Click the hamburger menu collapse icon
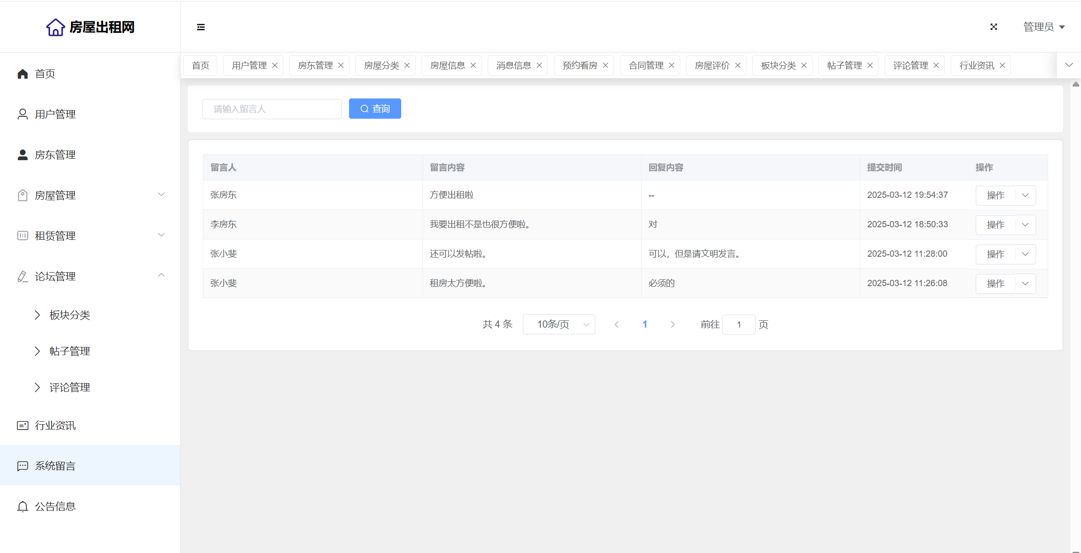 point(201,27)
